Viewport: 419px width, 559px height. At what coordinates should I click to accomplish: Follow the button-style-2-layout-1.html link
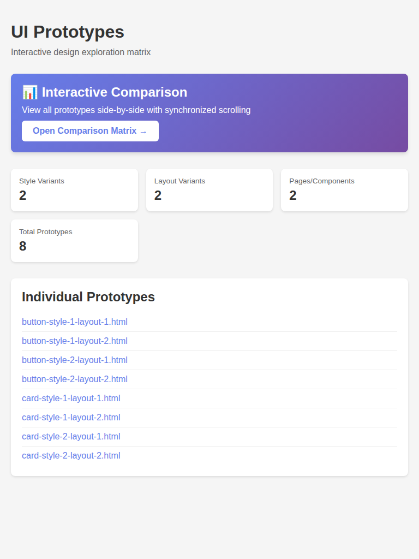pos(75,360)
